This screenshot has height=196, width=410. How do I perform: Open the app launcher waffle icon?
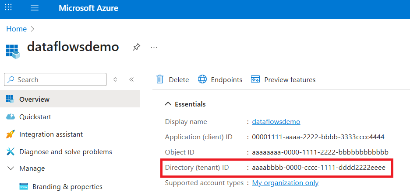point(9,8)
